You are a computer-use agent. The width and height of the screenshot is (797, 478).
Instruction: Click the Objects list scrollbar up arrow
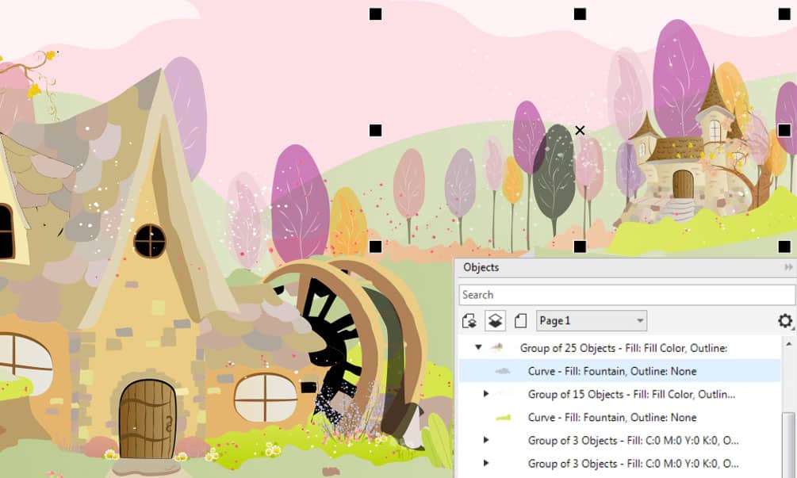[788, 344]
